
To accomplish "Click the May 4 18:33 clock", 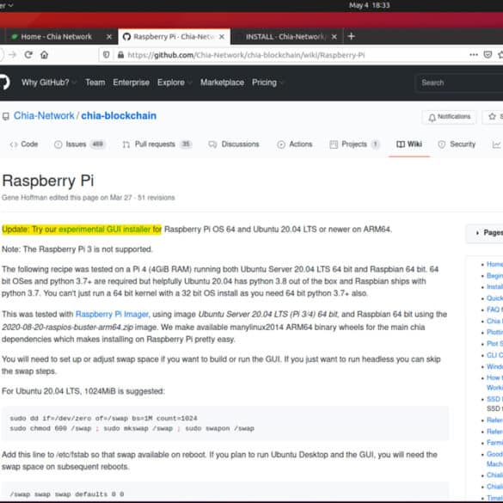I will click(x=369, y=5).
